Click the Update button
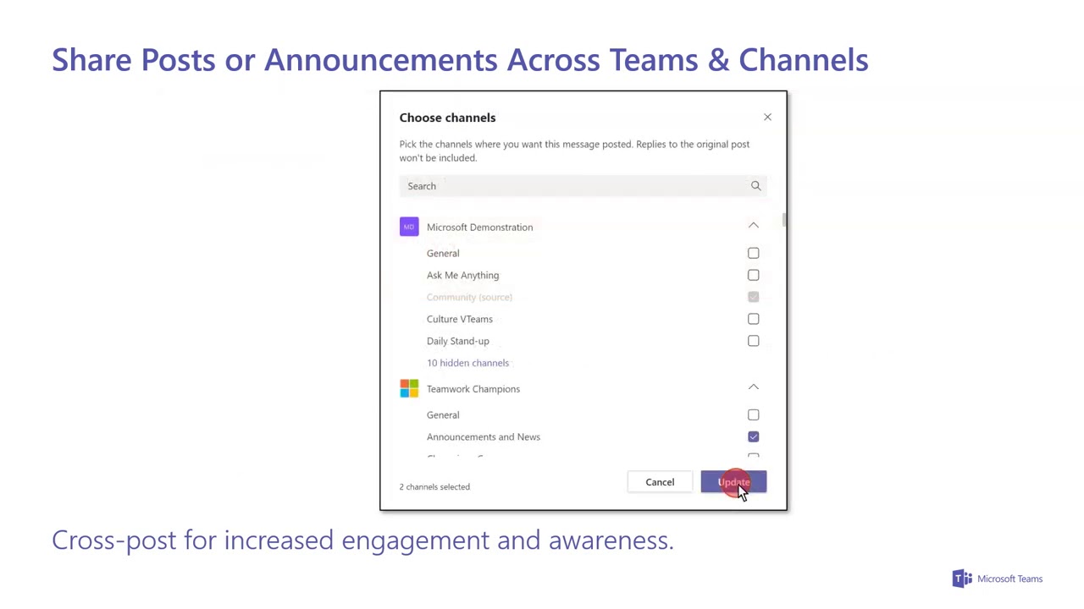 (x=733, y=482)
